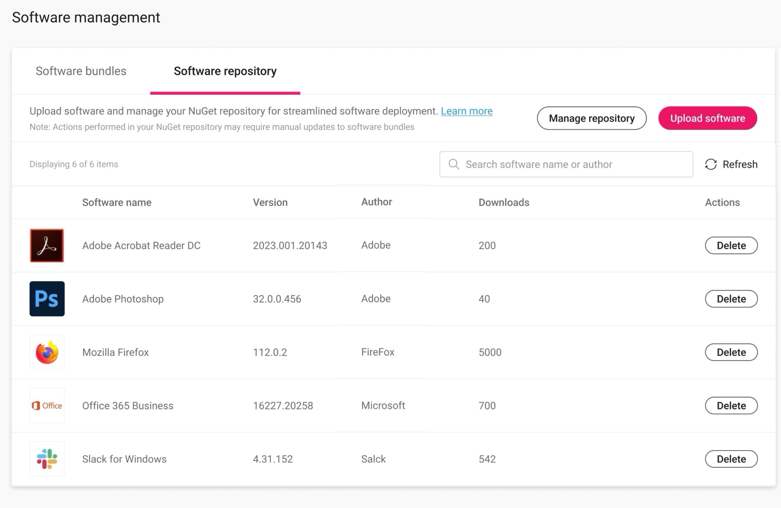Select the Adobe Photoshop name text
This screenshot has height=508, width=781.
pyautogui.click(x=123, y=299)
